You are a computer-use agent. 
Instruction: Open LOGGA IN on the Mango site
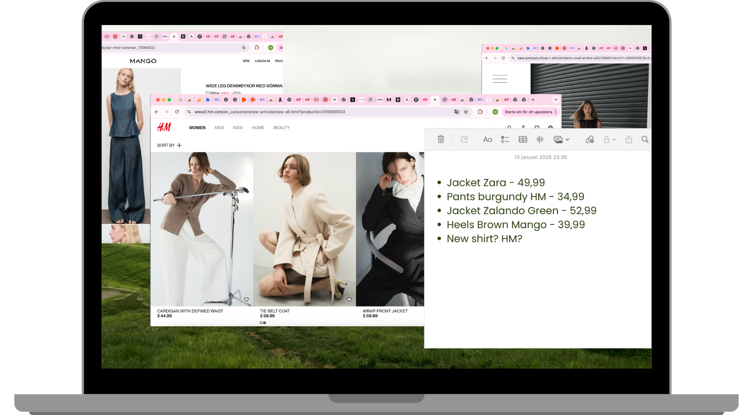click(262, 61)
